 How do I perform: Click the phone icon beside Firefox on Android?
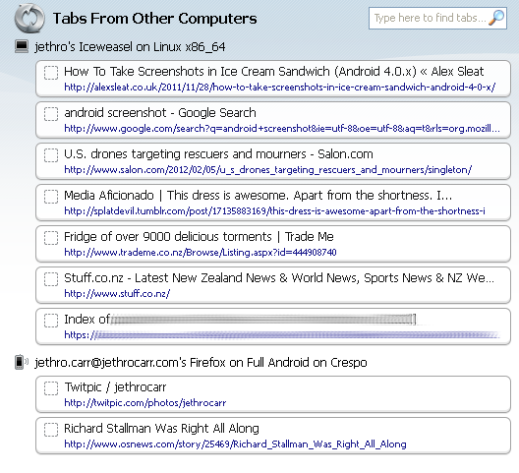point(22,362)
